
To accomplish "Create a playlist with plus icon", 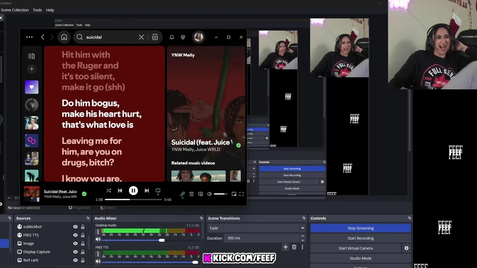I will click(32, 69).
